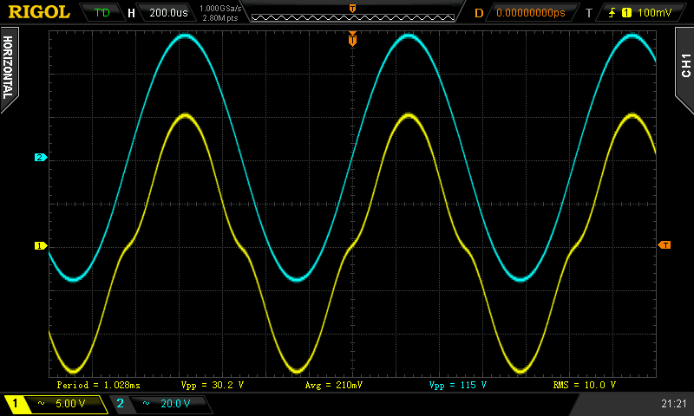694x416 pixels.
Task: Click the T'D trigger status indicator
Action: pyautogui.click(x=101, y=13)
